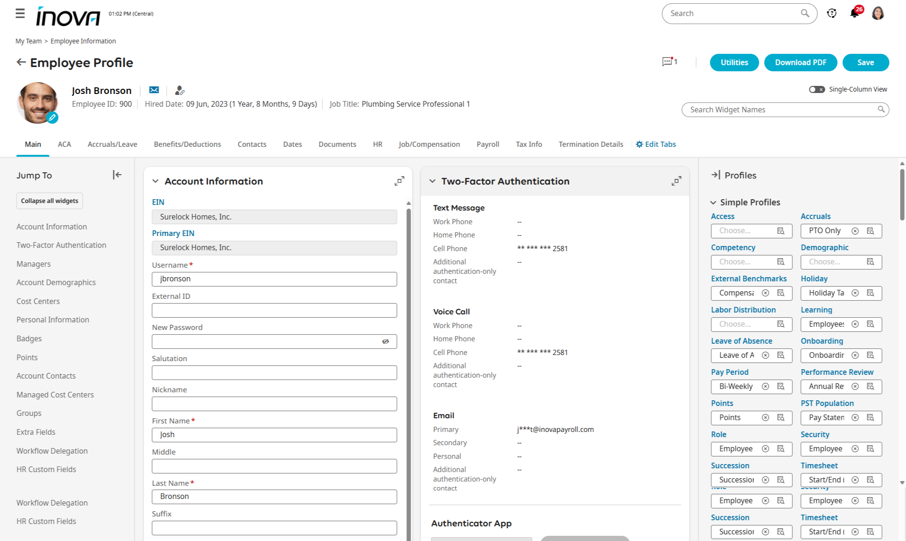The width and height of the screenshot is (906, 541).
Task: Switch to the Job/Compensation tab
Action: (429, 144)
